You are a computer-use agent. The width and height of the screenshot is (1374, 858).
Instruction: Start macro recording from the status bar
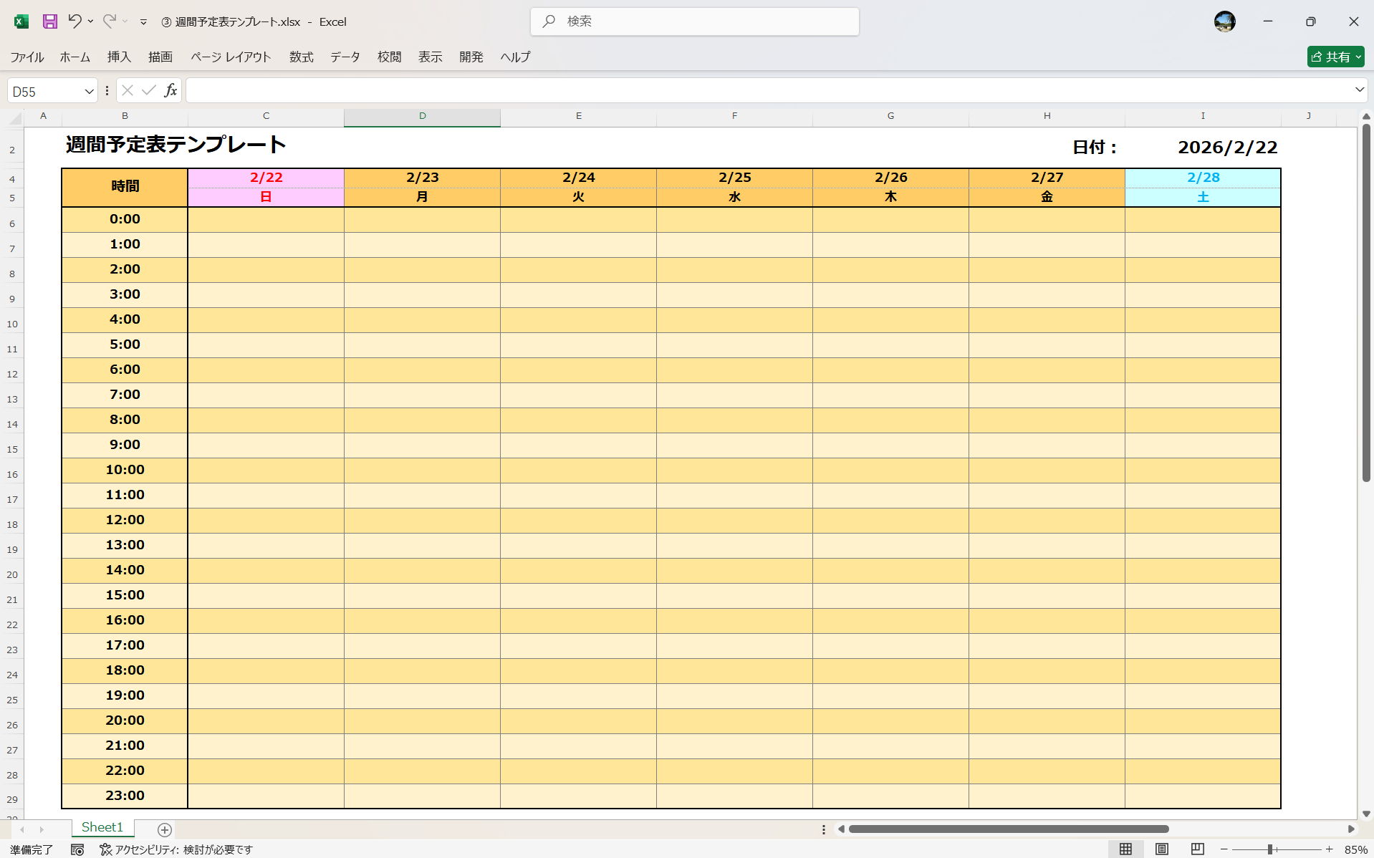click(x=77, y=849)
